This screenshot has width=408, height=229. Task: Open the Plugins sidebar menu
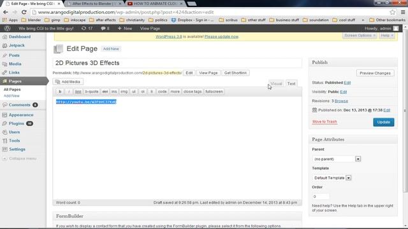tap(17, 123)
